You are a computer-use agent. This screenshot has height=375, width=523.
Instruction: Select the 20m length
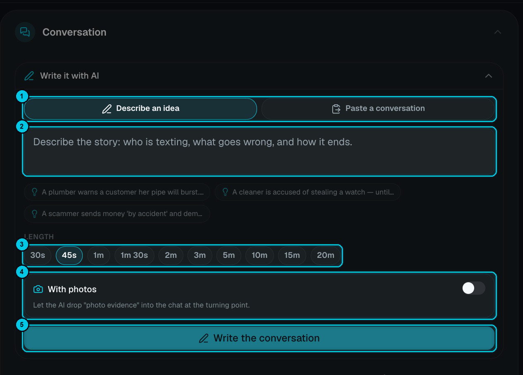(326, 255)
